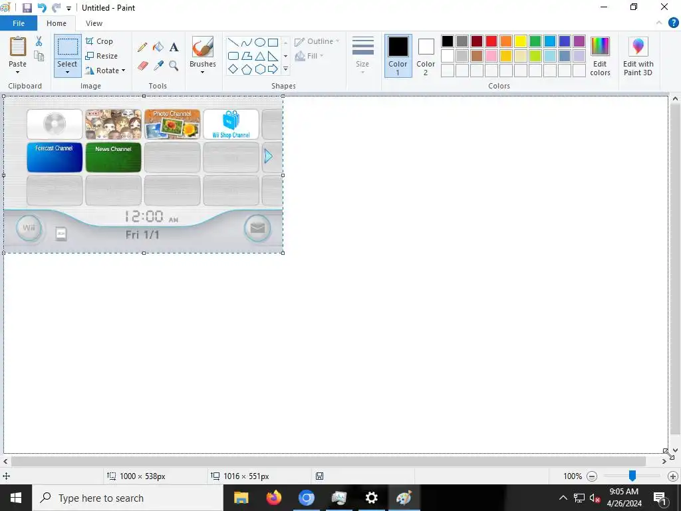Image resolution: width=681 pixels, height=511 pixels.
Task: Pick the yellow color swatch
Action: click(x=520, y=41)
